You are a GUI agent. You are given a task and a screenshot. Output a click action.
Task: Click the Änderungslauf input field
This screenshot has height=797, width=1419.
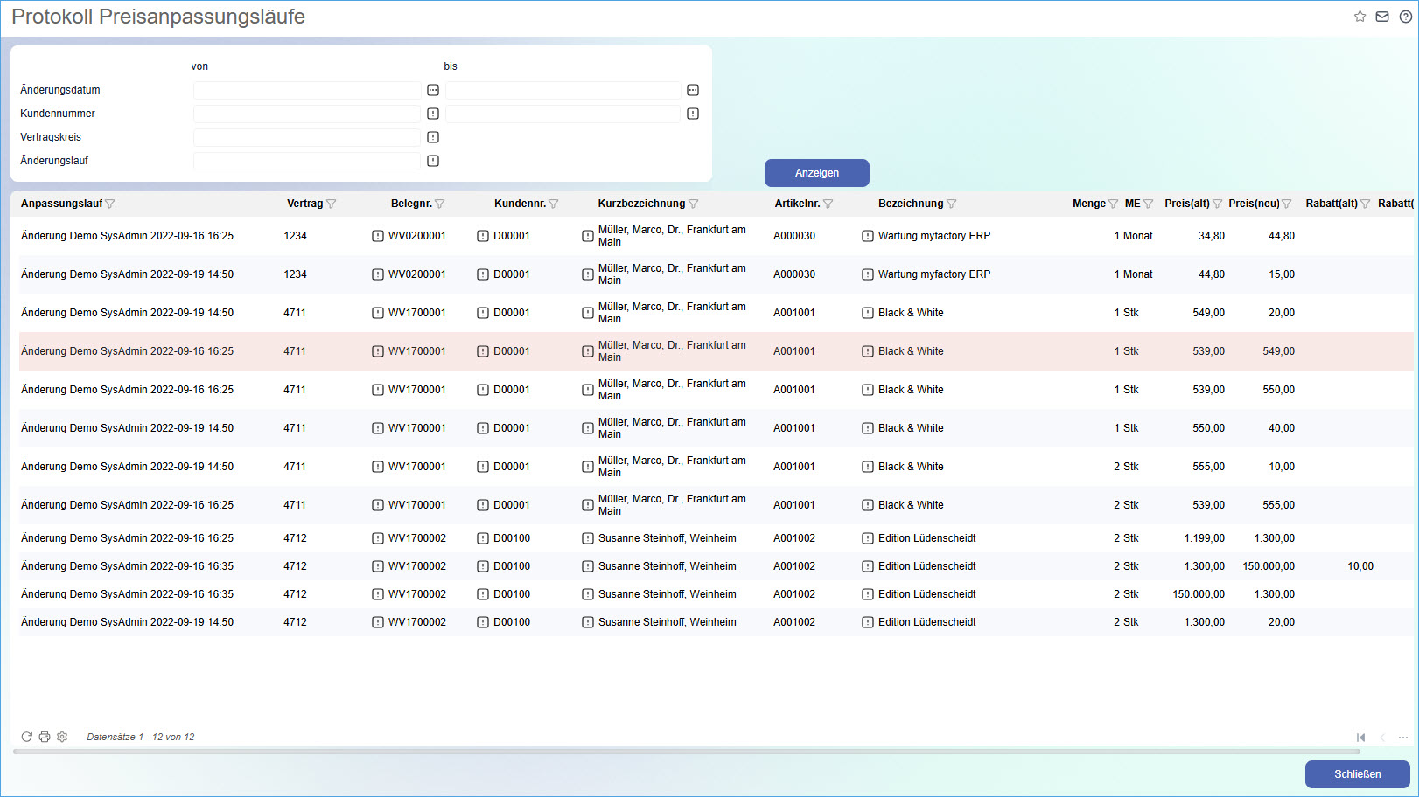click(306, 161)
